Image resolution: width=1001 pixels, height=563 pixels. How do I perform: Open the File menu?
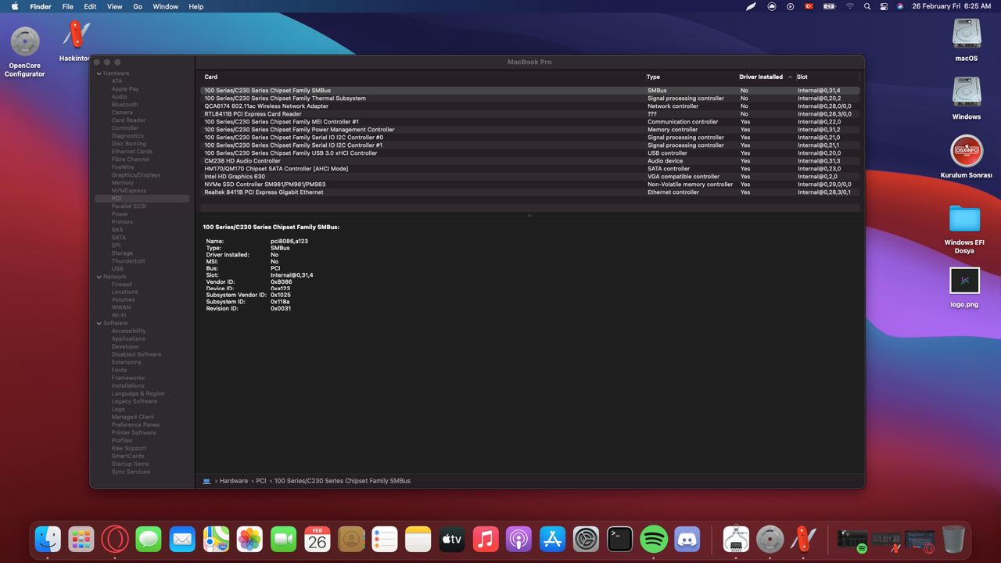pos(68,6)
